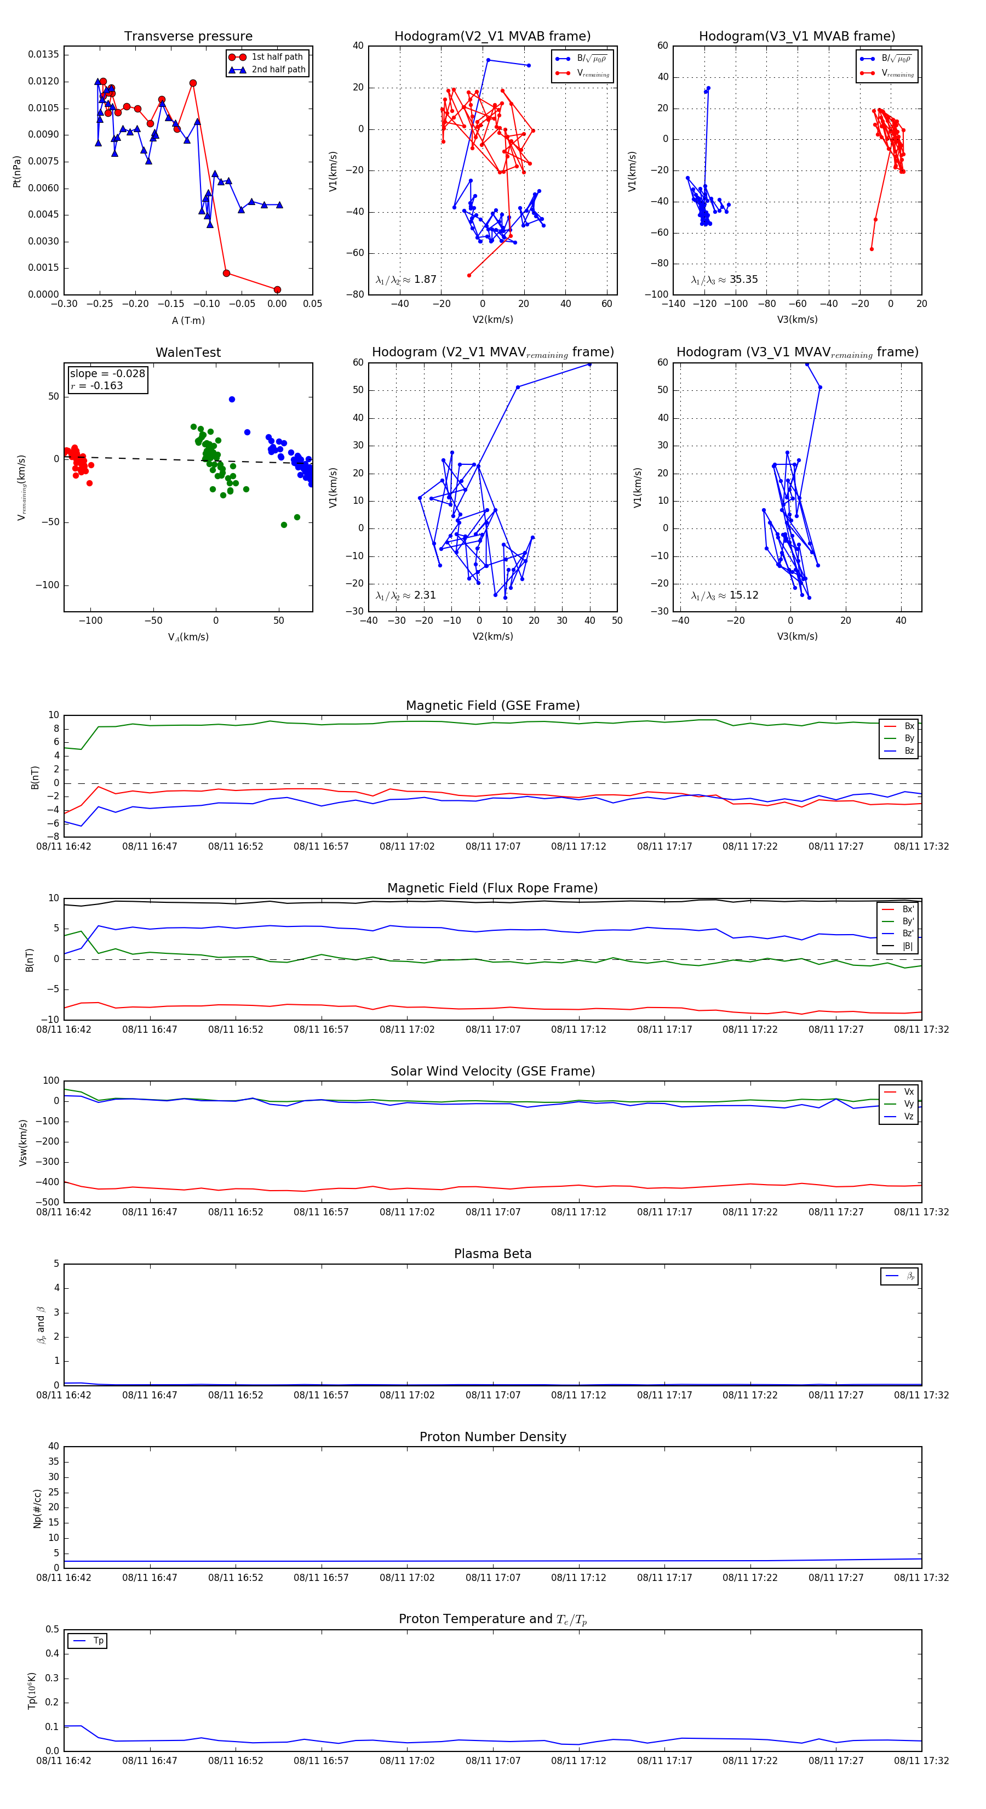Screen dimensions: 986x1809
Task: Click the "0.0135" y-tick of Transverse pressure
Action: coord(43,55)
